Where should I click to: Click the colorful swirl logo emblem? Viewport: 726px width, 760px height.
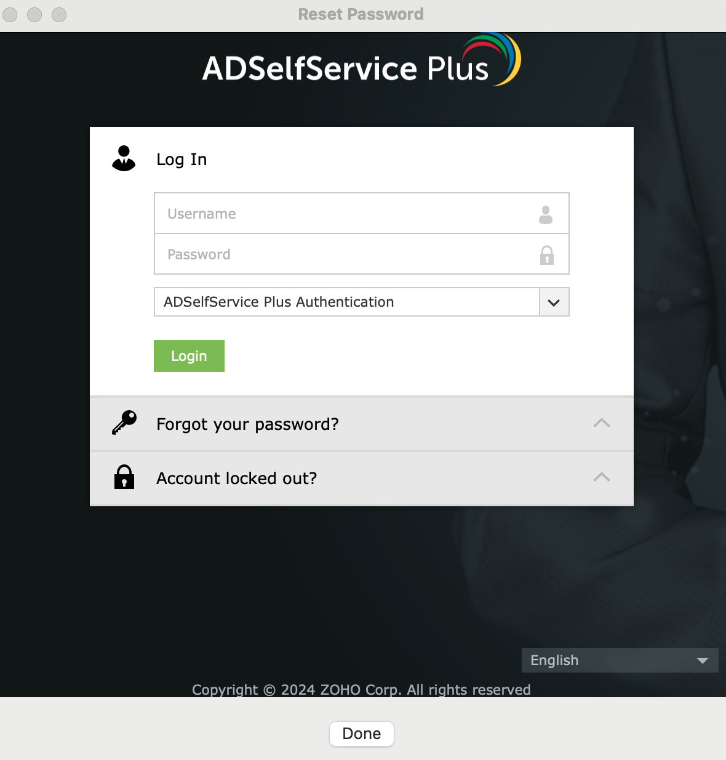click(x=493, y=59)
